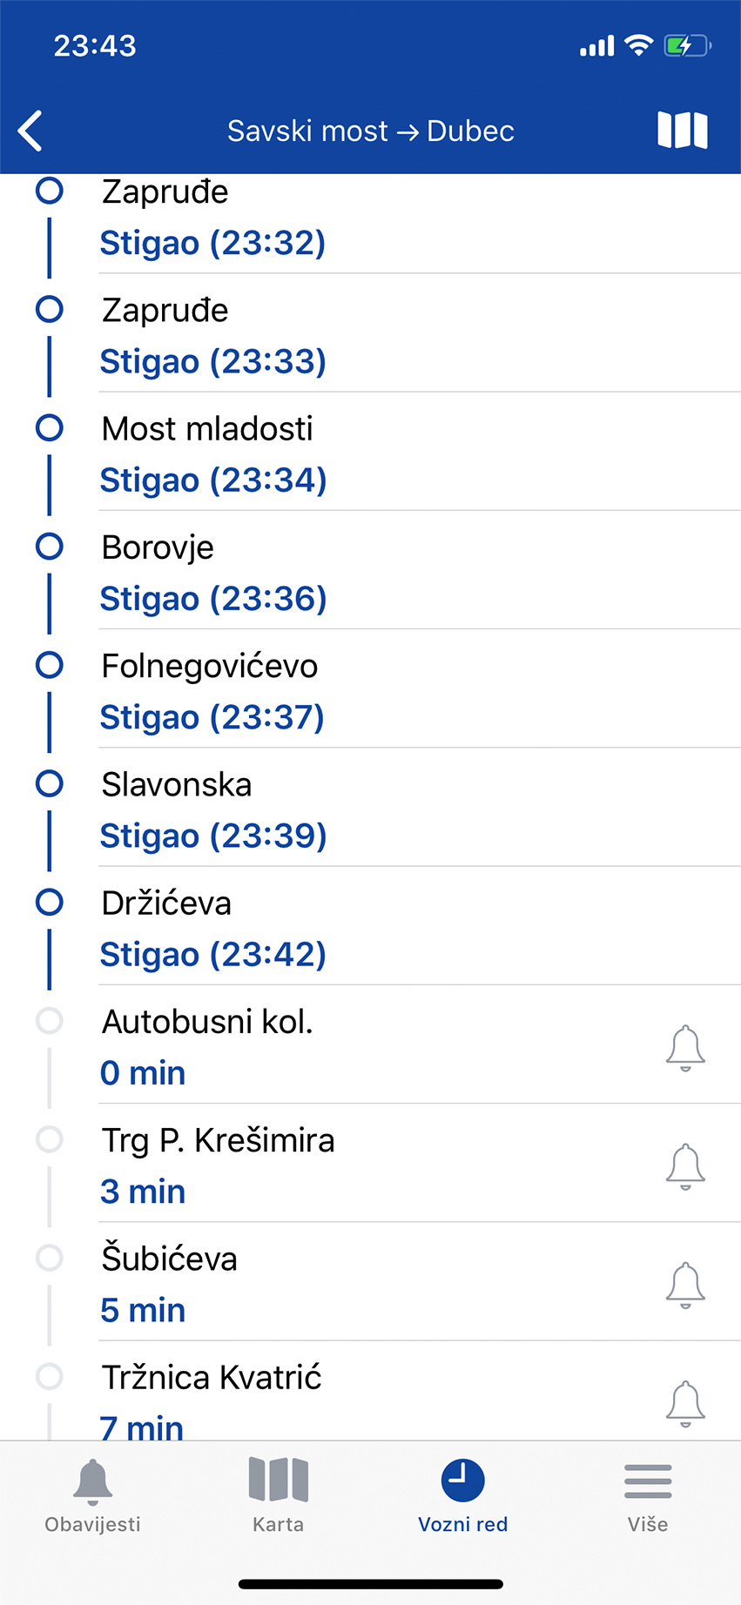Toggle notification bell for Šubićeva stop
The height and width of the screenshot is (1605, 741).
click(x=685, y=1284)
